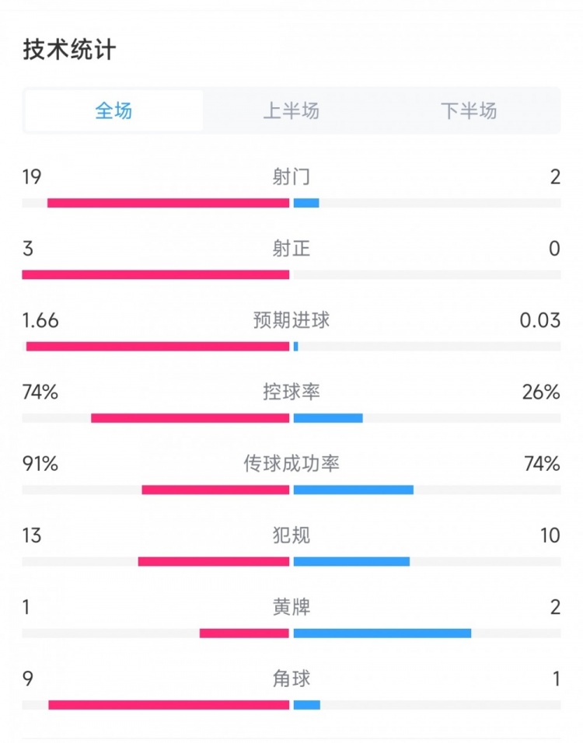Select the 预期进球 label
This screenshot has width=583, height=743.
(291, 320)
